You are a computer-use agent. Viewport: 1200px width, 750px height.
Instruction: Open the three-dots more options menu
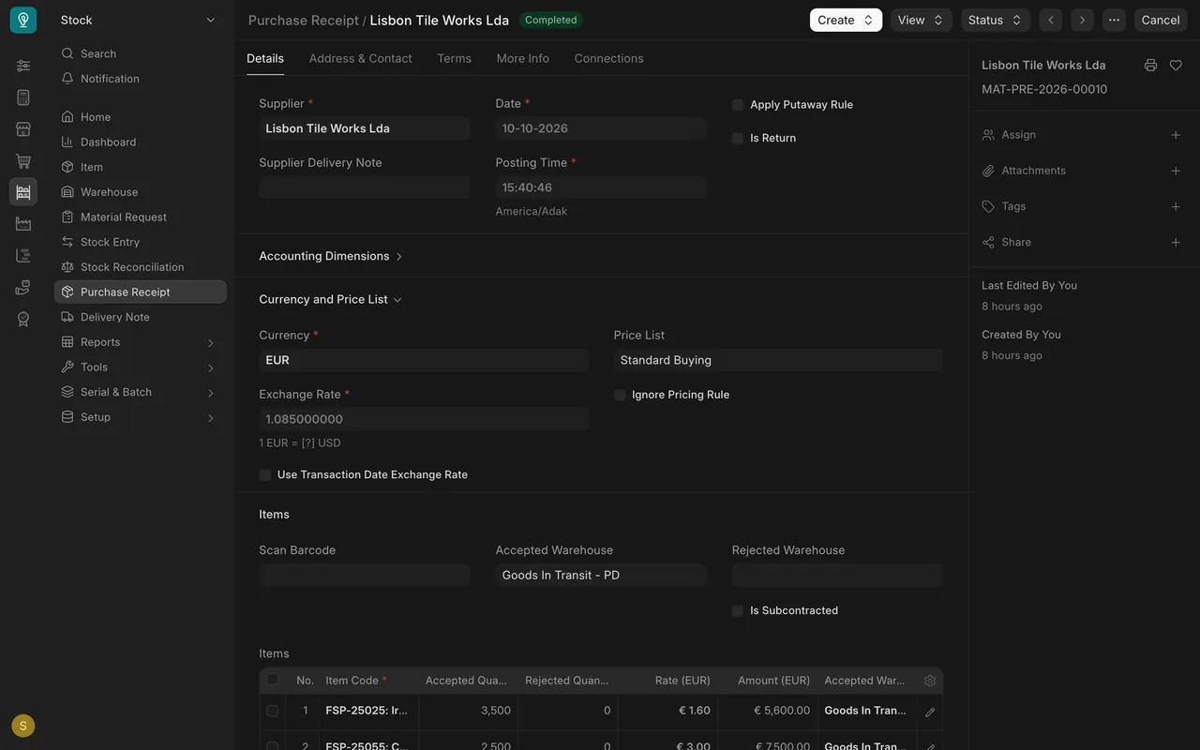(x=1114, y=20)
